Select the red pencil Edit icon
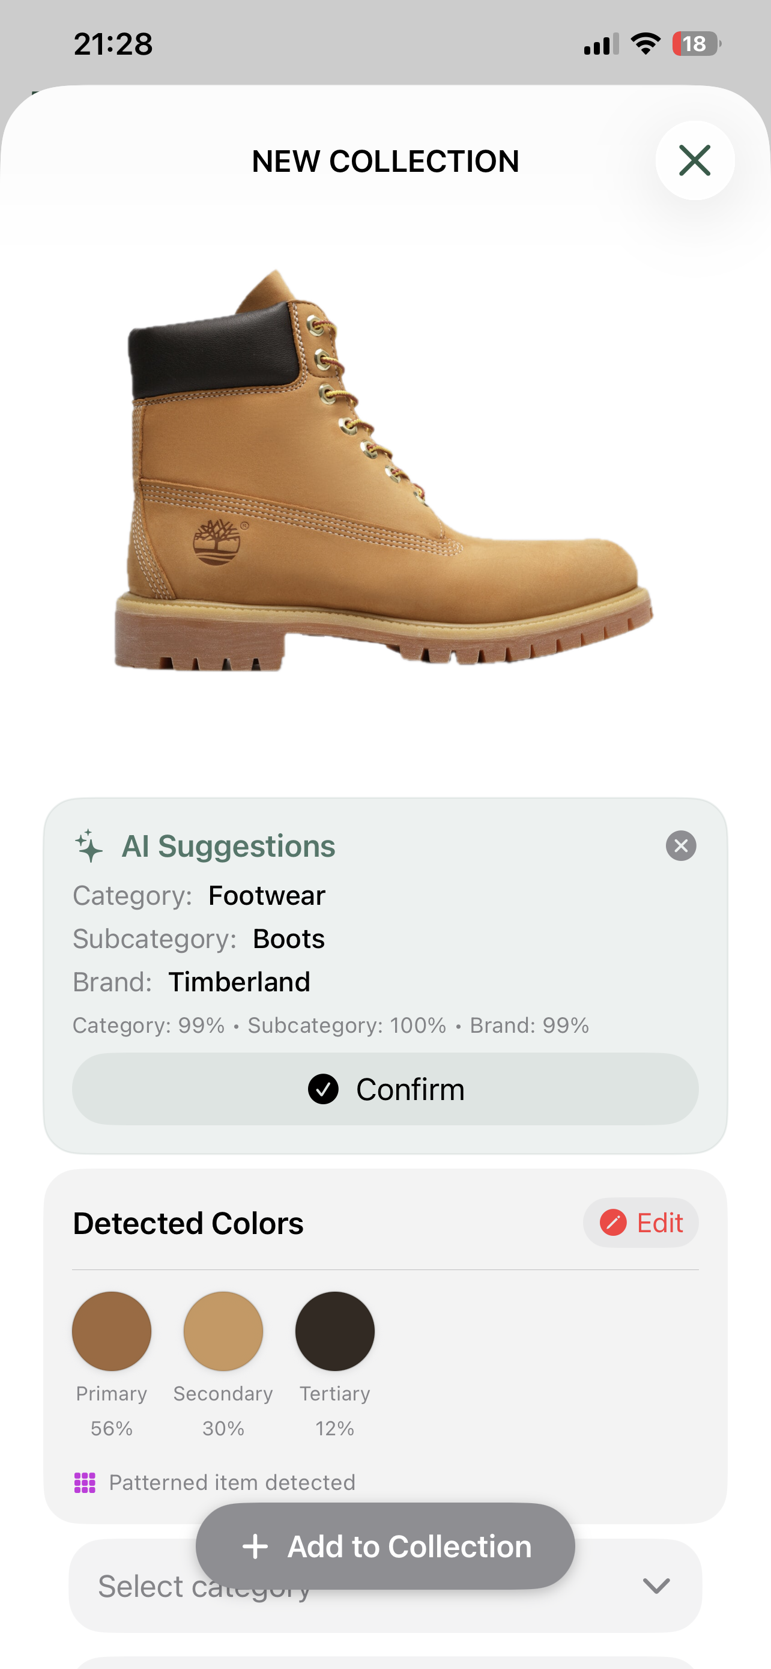Screen dimensions: 771x1669 click(612, 1222)
